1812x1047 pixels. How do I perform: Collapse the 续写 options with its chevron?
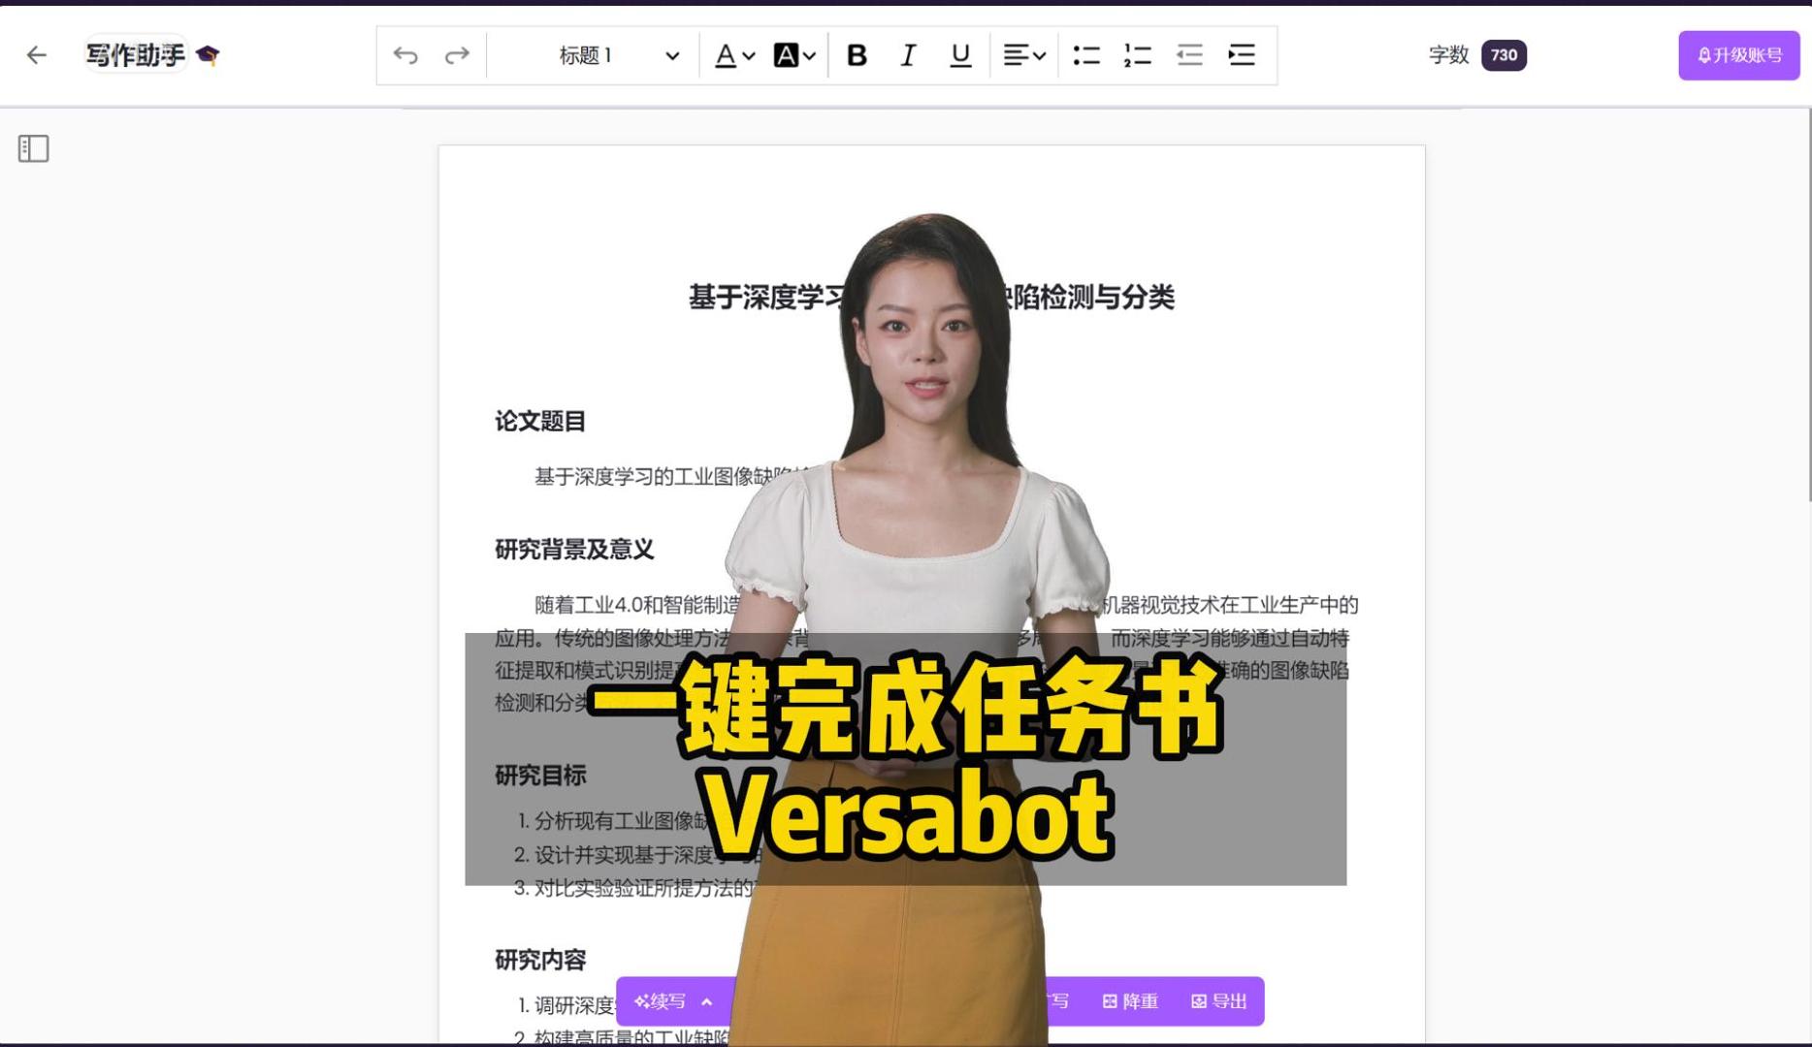(706, 1000)
